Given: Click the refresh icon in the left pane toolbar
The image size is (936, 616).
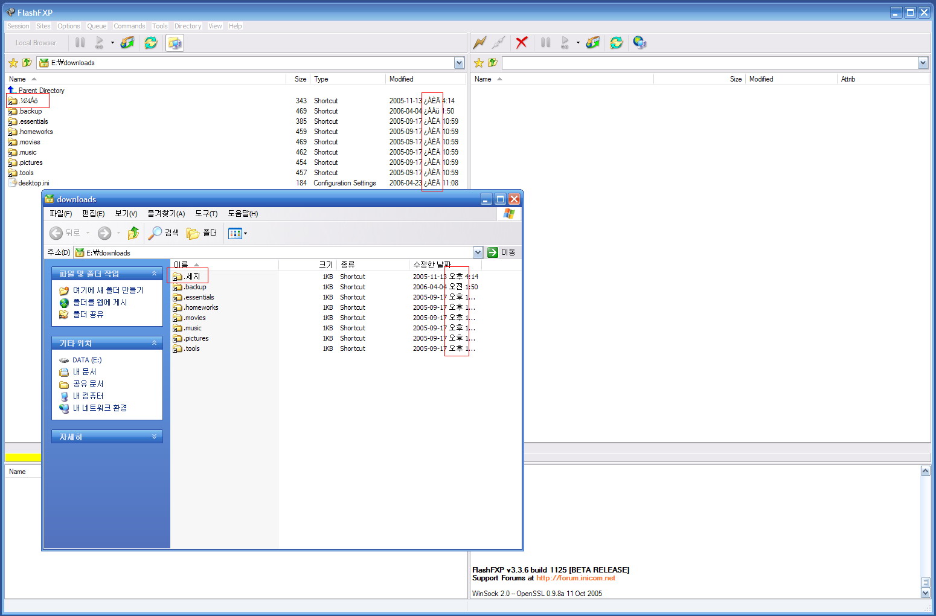Looking at the screenshot, I should (150, 42).
